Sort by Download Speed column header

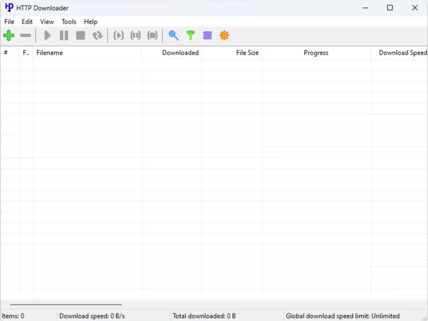click(x=399, y=52)
